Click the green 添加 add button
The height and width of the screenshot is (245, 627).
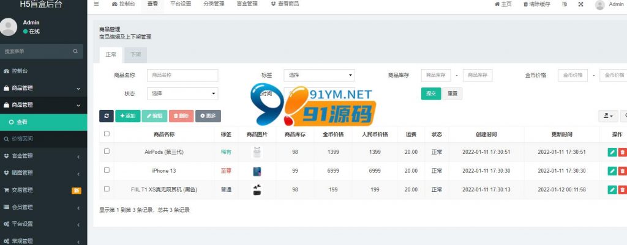pyautogui.click(x=127, y=115)
